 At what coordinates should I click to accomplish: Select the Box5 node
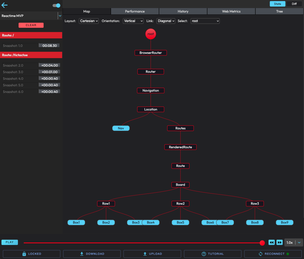(181, 222)
